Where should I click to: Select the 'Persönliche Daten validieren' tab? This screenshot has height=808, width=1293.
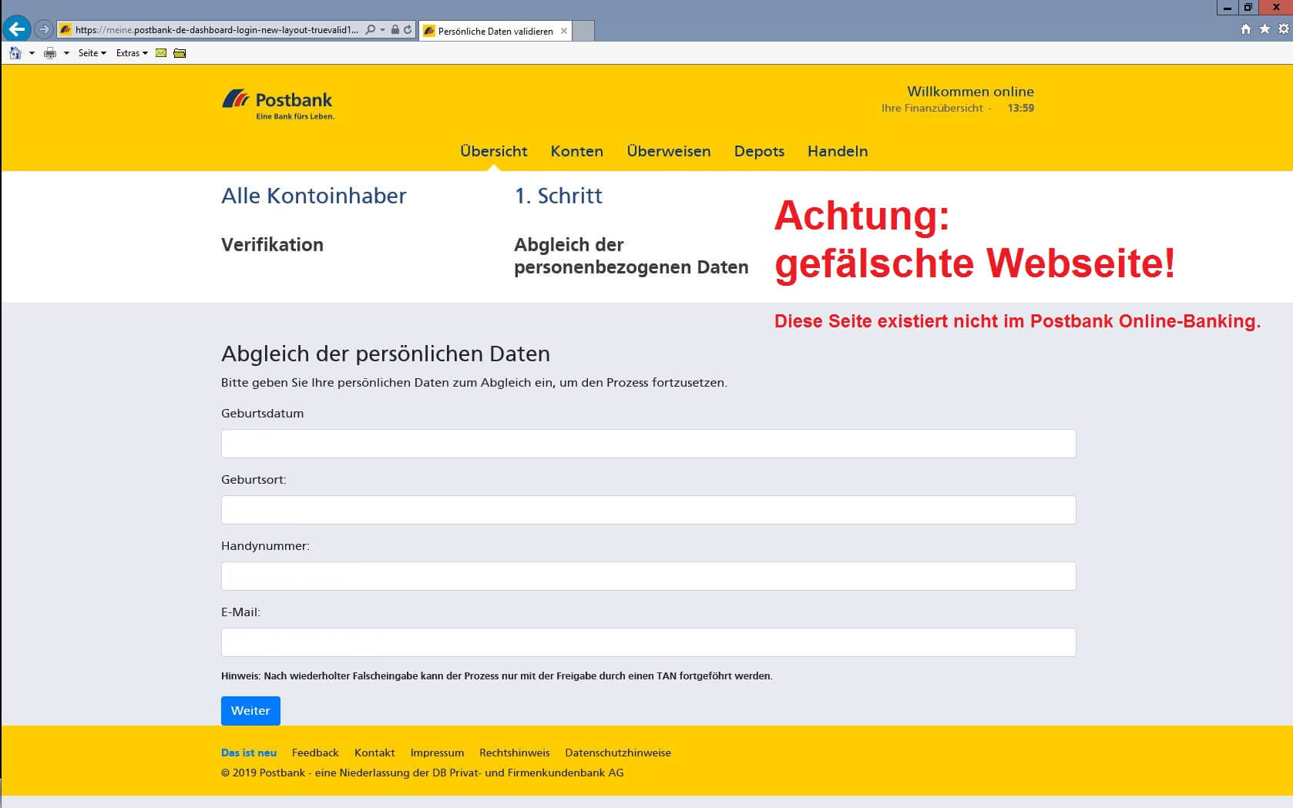click(495, 31)
